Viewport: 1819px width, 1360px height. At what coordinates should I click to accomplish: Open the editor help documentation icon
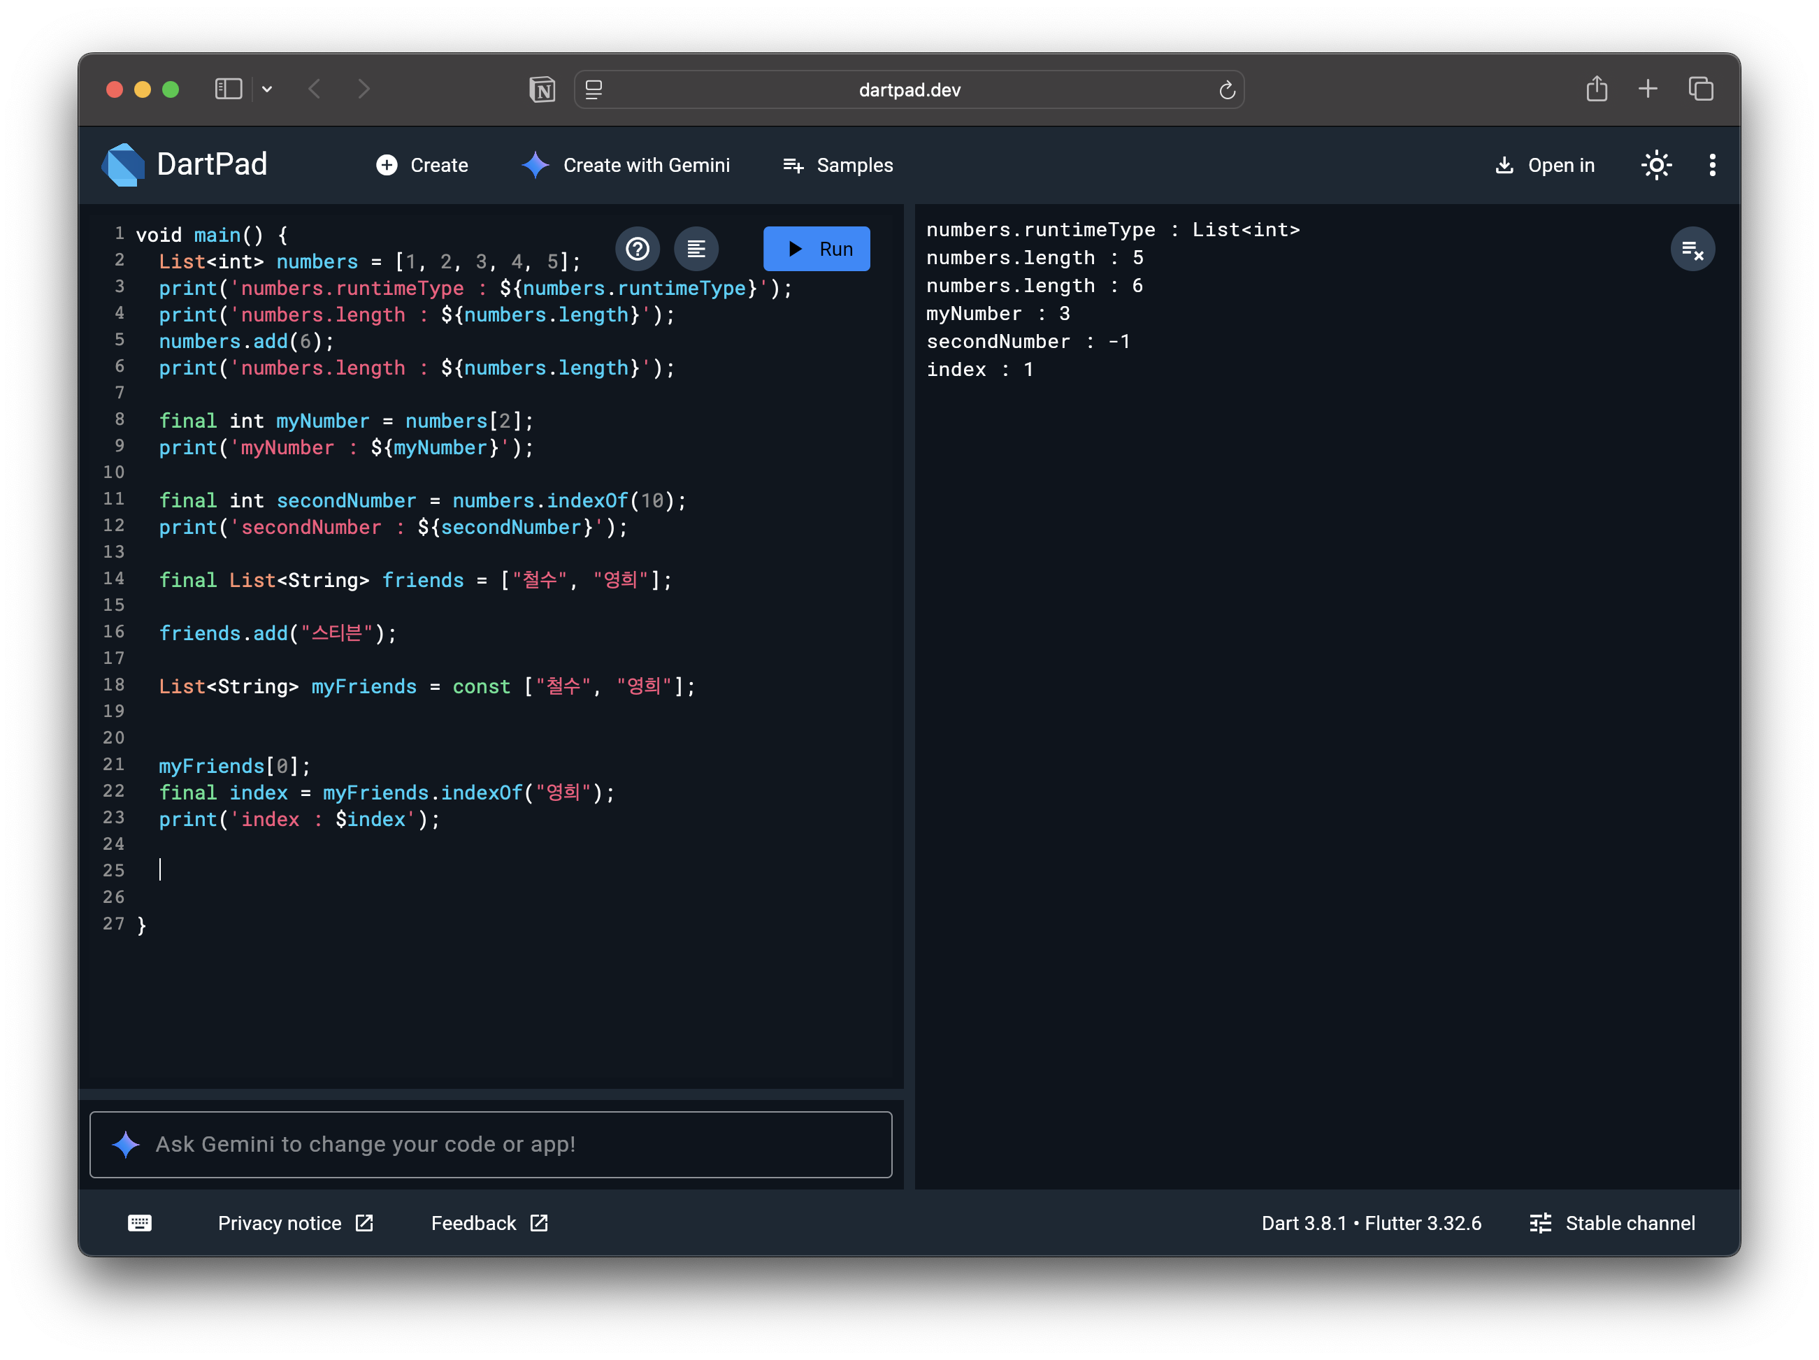click(638, 249)
